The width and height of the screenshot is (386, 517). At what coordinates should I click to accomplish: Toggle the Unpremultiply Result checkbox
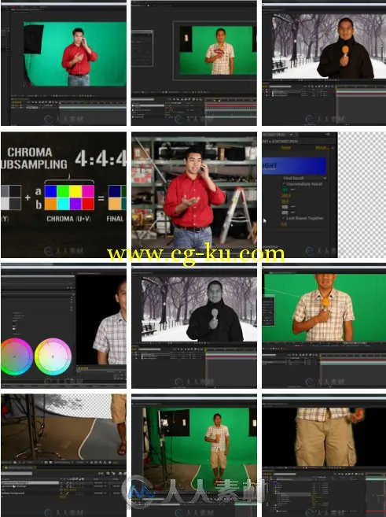point(284,184)
